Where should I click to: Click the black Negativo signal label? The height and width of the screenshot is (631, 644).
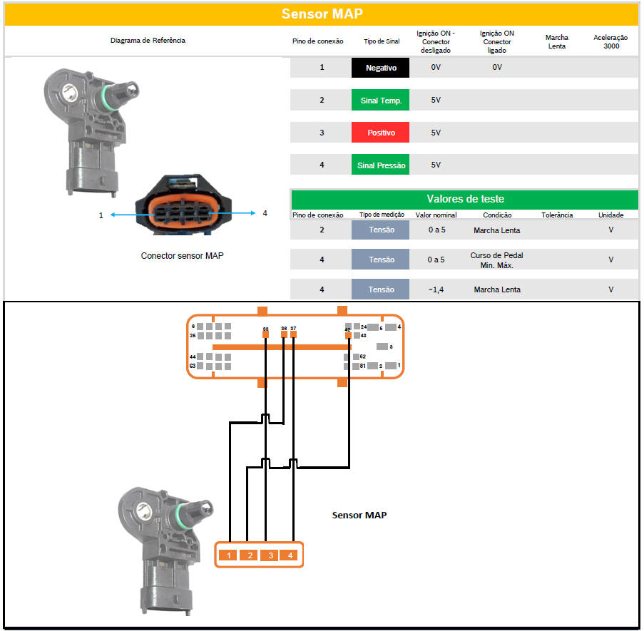click(x=380, y=68)
